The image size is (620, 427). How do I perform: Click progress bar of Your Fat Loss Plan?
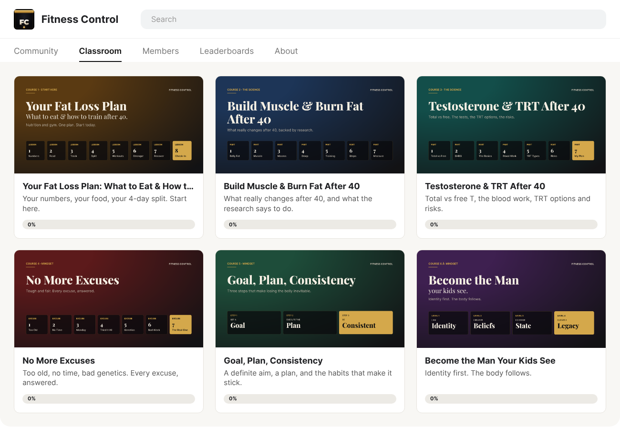[x=109, y=224]
